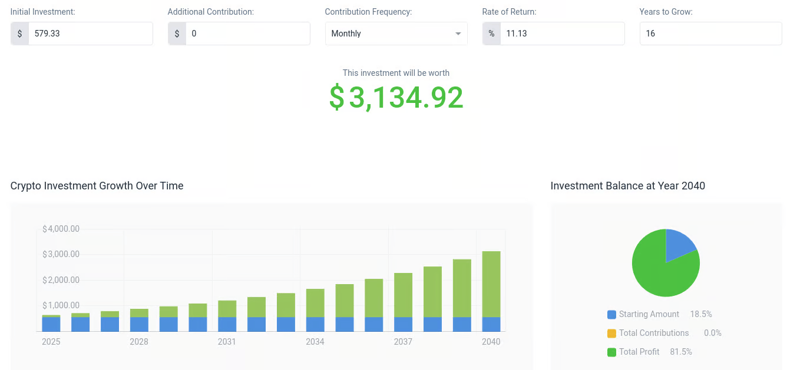Viewport: 787px width, 370px height.
Task: Click the Total Profit 81.5% legend text
Action: coord(656,352)
